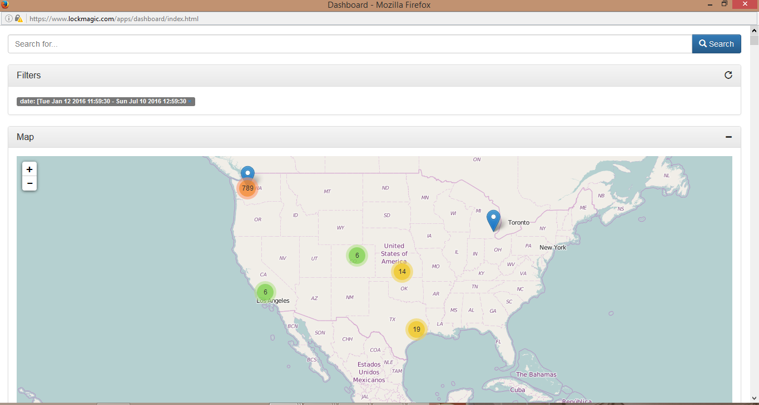Click the Filters panel header
Image resolution: width=759 pixels, height=405 pixels.
click(28, 75)
